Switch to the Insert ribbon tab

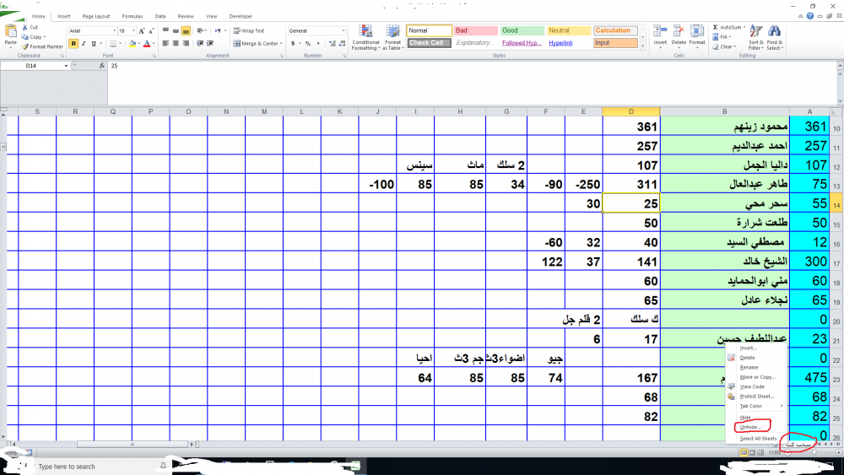63,17
